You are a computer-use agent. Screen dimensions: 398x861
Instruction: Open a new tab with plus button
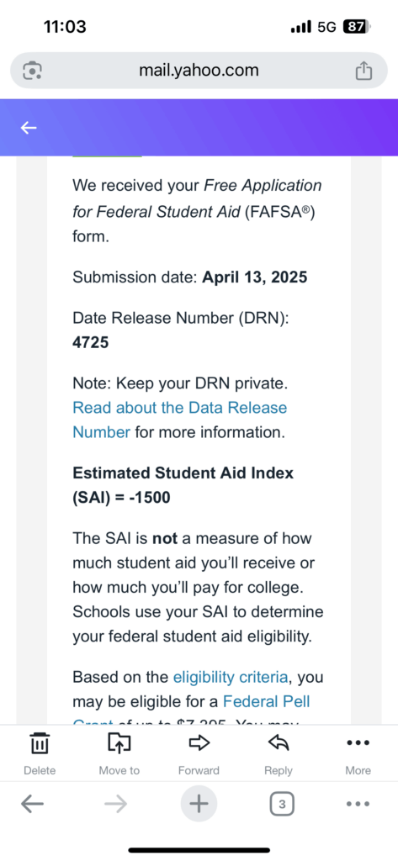(x=199, y=805)
